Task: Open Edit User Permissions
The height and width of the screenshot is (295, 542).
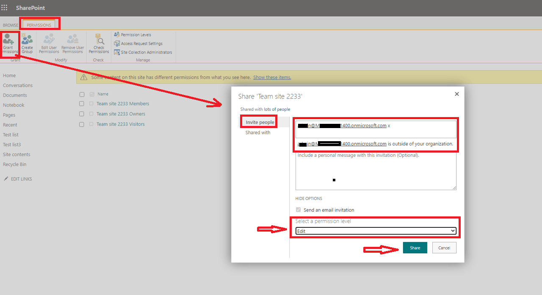Action: click(49, 42)
